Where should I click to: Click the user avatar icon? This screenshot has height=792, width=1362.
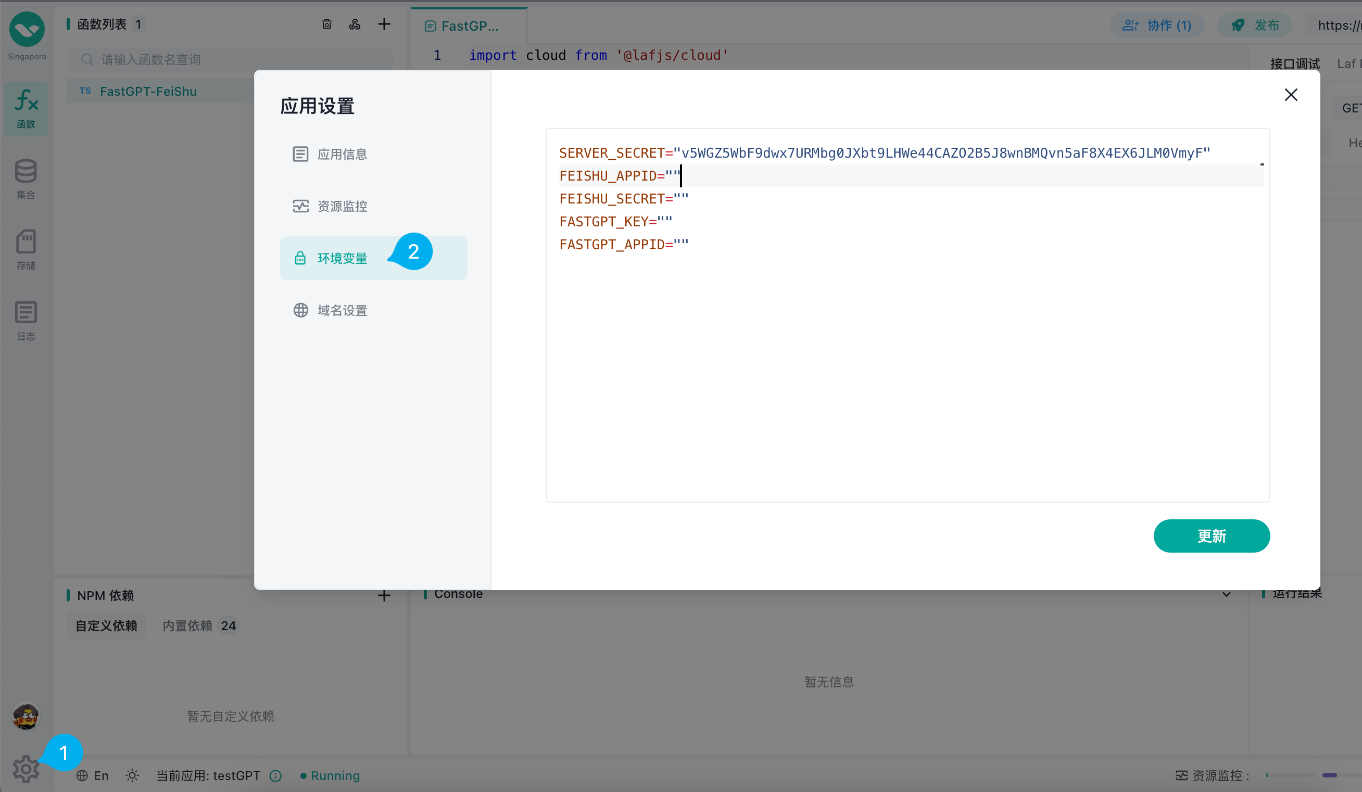click(x=26, y=717)
